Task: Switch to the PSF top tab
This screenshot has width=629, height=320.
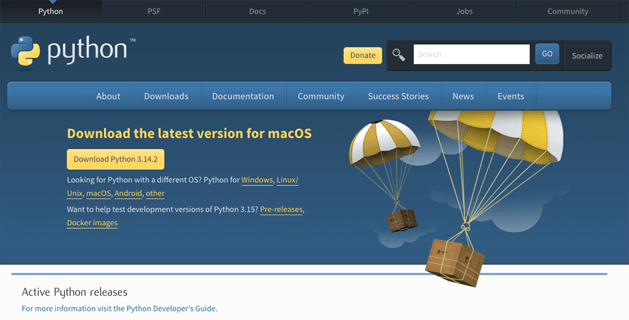Action: 153,11
